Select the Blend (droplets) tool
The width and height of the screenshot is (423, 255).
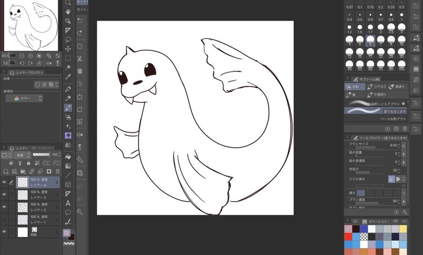(x=68, y=145)
